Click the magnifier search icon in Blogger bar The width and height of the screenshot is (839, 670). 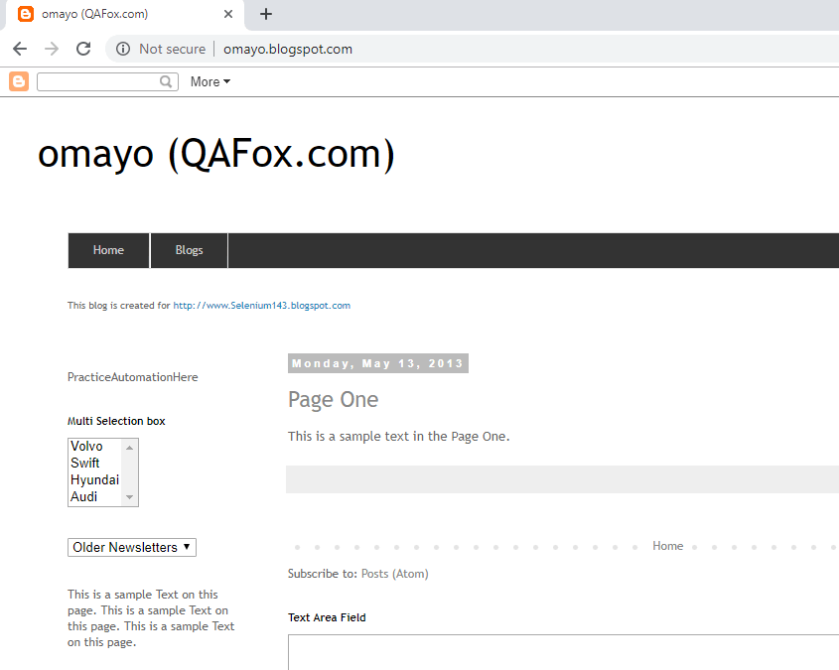pos(166,81)
